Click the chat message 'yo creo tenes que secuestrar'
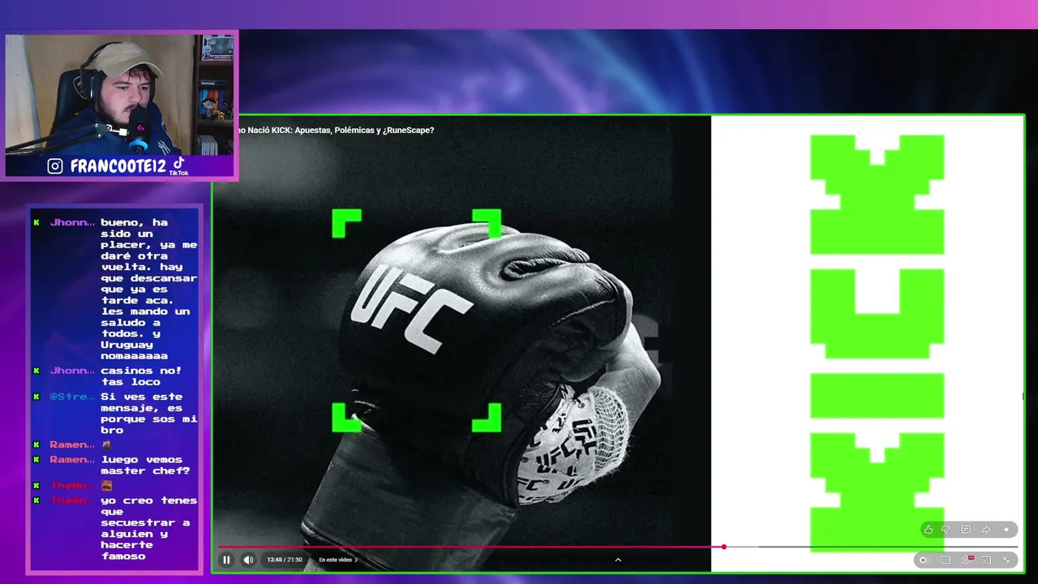 (149, 528)
